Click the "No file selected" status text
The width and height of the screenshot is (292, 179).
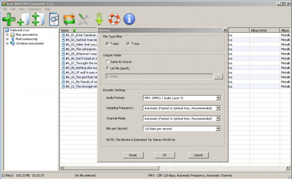coord(85,175)
